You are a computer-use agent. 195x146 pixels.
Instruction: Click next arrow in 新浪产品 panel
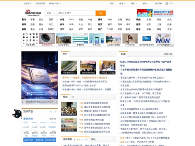pyautogui.click(x=55, y=112)
